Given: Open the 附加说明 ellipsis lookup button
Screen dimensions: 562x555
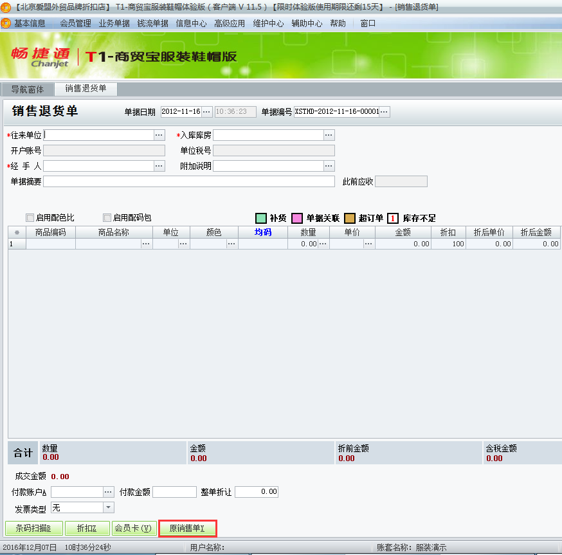Looking at the screenshot, I should coord(329,166).
